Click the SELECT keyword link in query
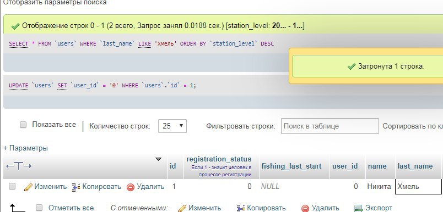Viewport: 443px width, 212px height. pyautogui.click(x=19, y=43)
